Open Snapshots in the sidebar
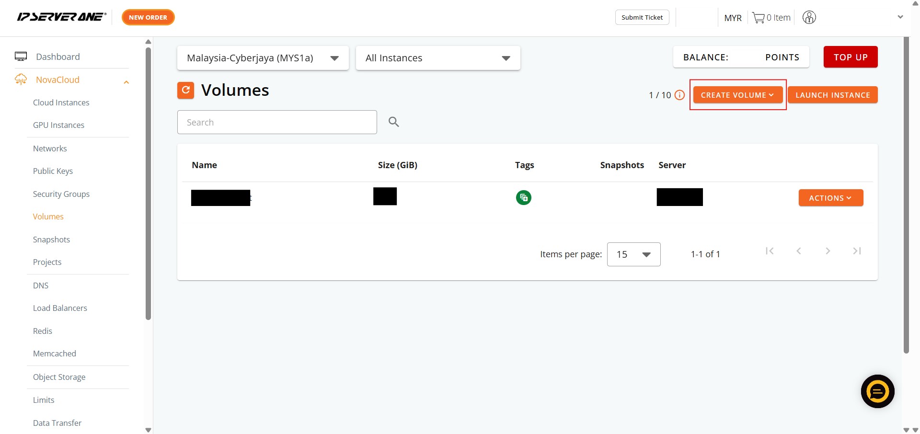 point(51,240)
